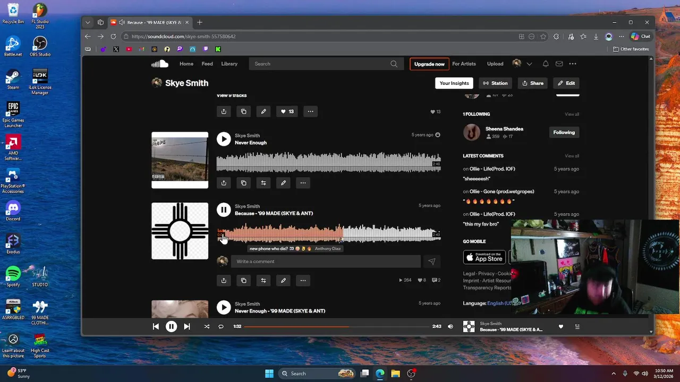Open Other favorites folder
Image resolution: width=680 pixels, height=382 pixels.
631,49
